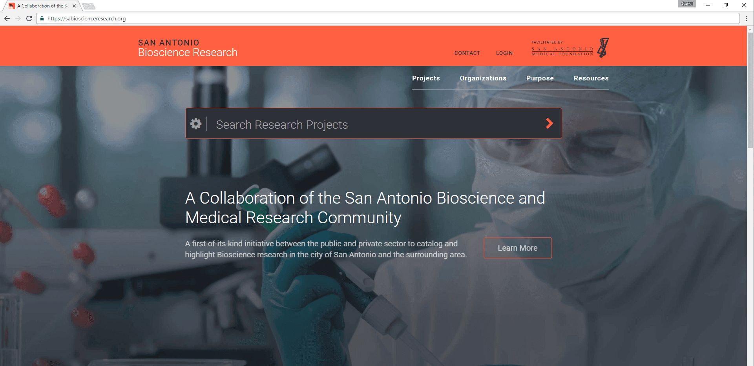Open the Purpose section
Image resolution: width=754 pixels, height=366 pixels.
tap(540, 78)
